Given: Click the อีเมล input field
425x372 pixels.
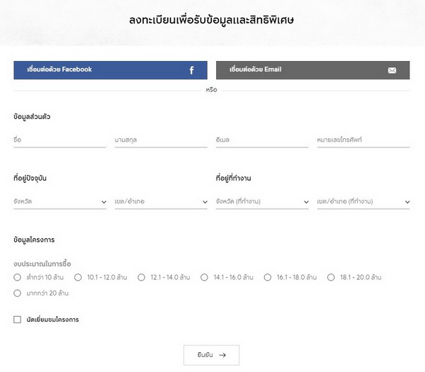Looking at the screenshot, I should pyautogui.click(x=262, y=140).
